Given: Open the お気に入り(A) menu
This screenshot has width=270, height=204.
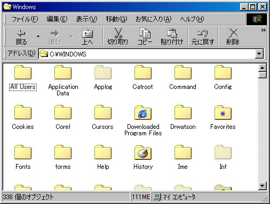Looking at the screenshot, I should 154,19.
